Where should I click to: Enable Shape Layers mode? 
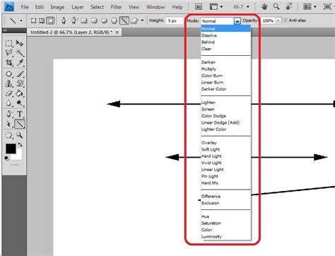click(x=33, y=21)
